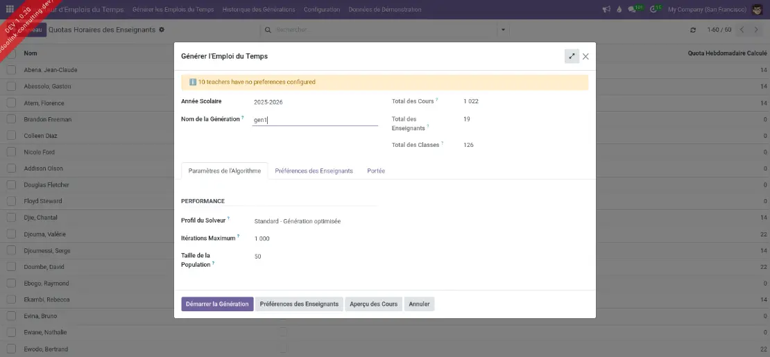Click the megaphone announcements icon

point(606,10)
